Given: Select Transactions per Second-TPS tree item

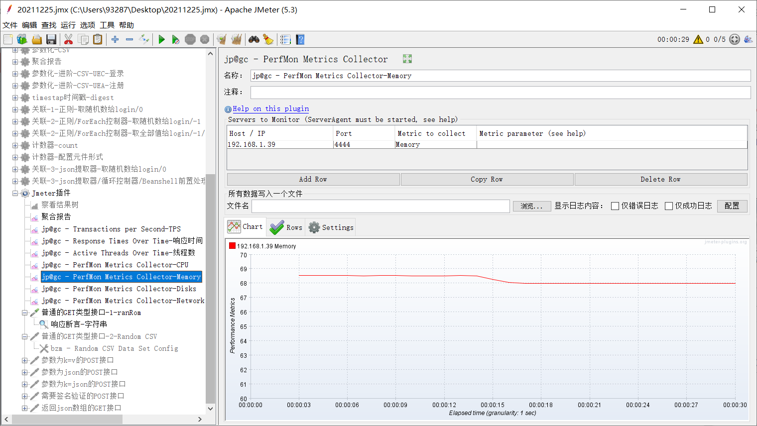Looking at the screenshot, I should point(111,229).
